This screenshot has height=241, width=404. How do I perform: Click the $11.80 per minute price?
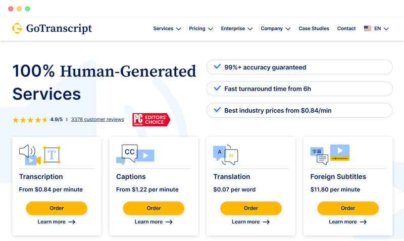click(335, 189)
